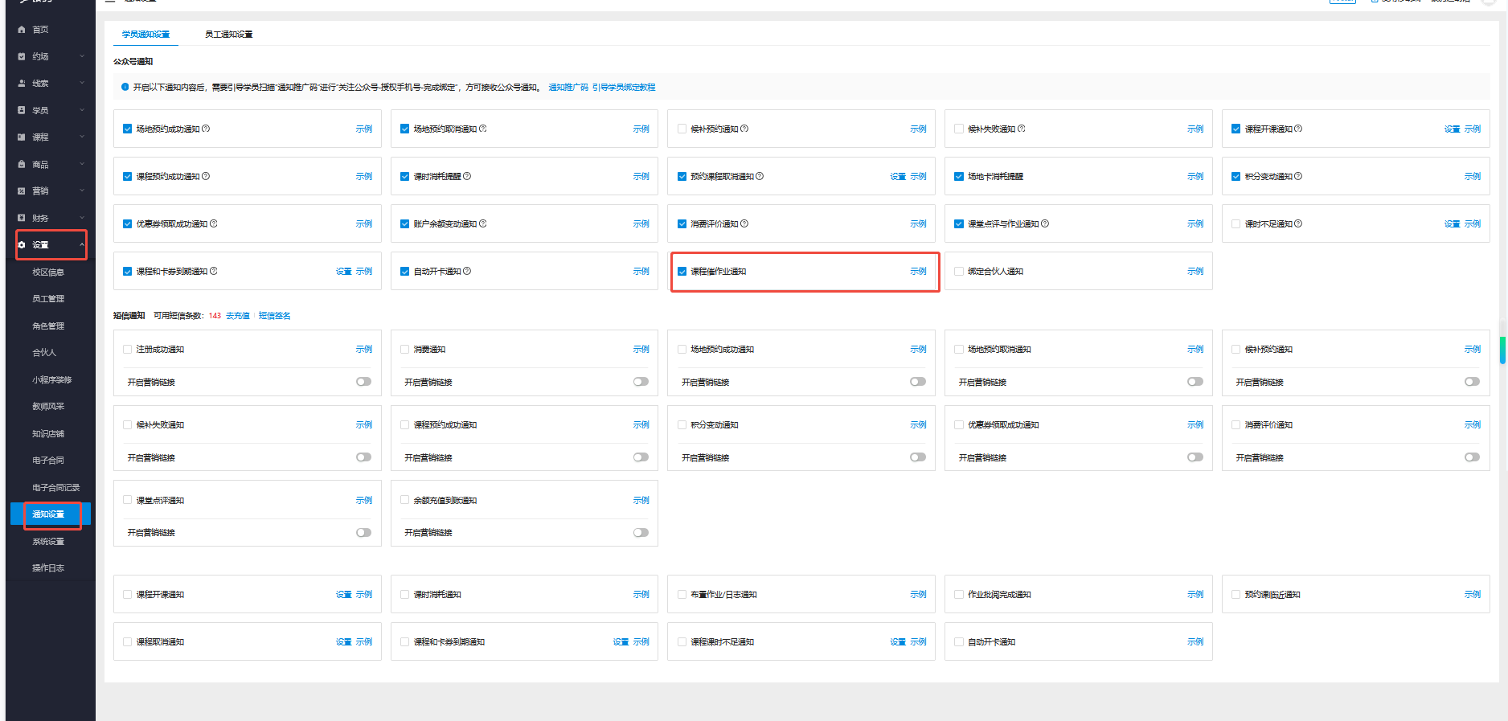Expand the 课程 sidebar submenu chevron

tap(82, 137)
